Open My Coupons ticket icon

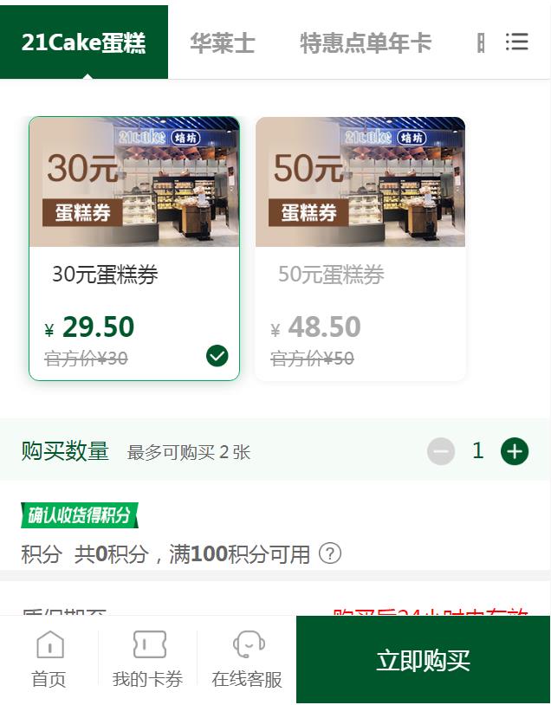pyautogui.click(x=149, y=644)
